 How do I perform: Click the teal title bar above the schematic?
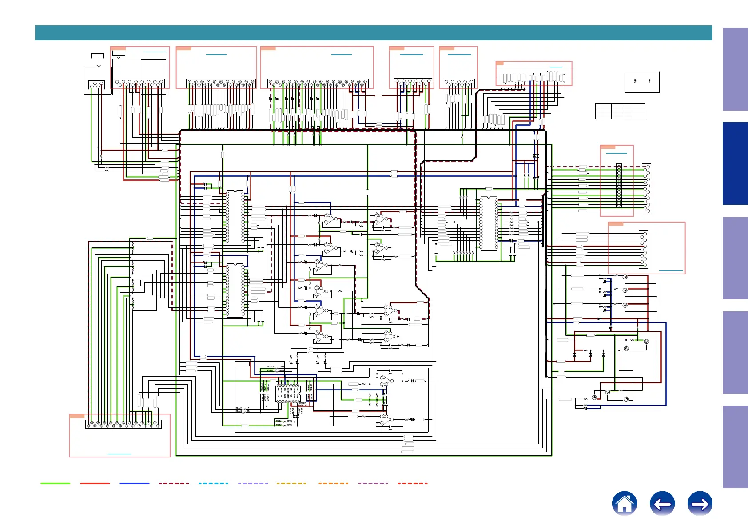[374, 33]
